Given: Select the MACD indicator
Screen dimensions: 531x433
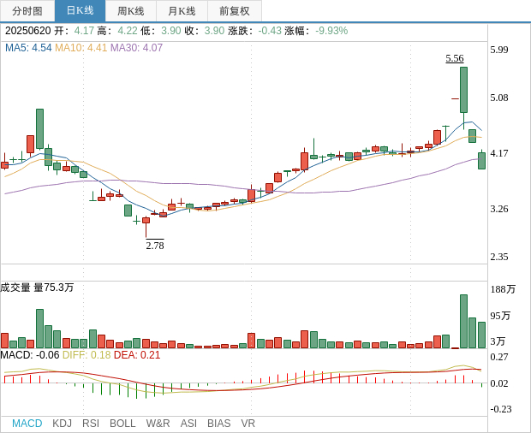Looking at the screenshot, I should 27,424.
